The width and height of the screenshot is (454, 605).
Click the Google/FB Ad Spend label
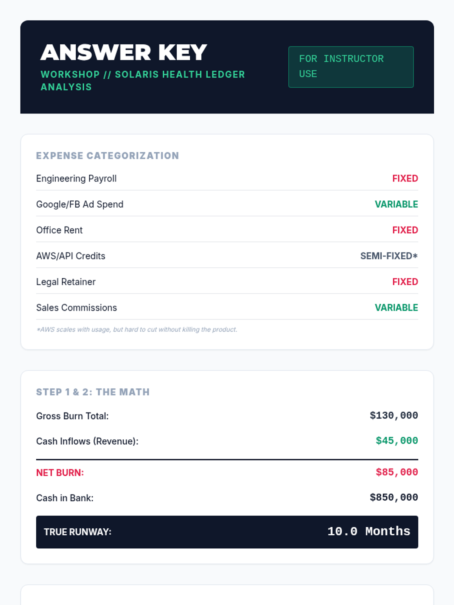[x=80, y=204]
